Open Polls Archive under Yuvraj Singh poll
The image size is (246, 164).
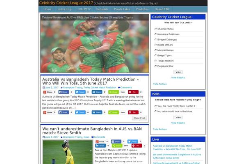(x=160, y=129)
